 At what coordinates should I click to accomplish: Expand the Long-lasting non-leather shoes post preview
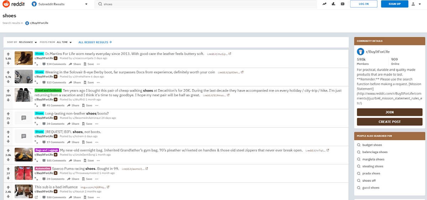click(x=36, y=124)
